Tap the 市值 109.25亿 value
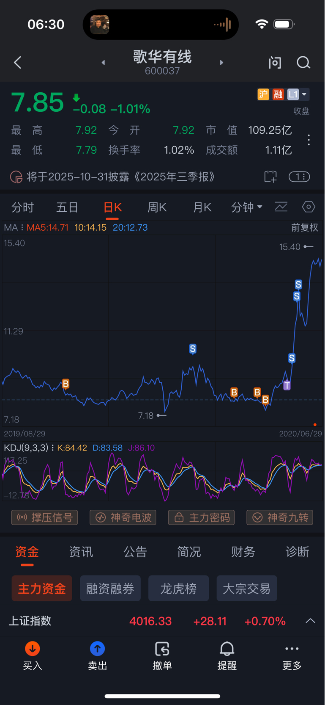Image resolution: width=325 pixels, height=705 pixels. tap(270, 130)
